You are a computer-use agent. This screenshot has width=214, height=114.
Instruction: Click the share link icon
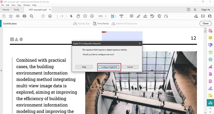[x=196, y=16]
